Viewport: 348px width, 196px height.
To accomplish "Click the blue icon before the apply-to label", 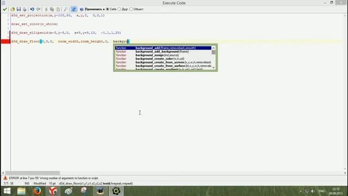I will [82, 9].
